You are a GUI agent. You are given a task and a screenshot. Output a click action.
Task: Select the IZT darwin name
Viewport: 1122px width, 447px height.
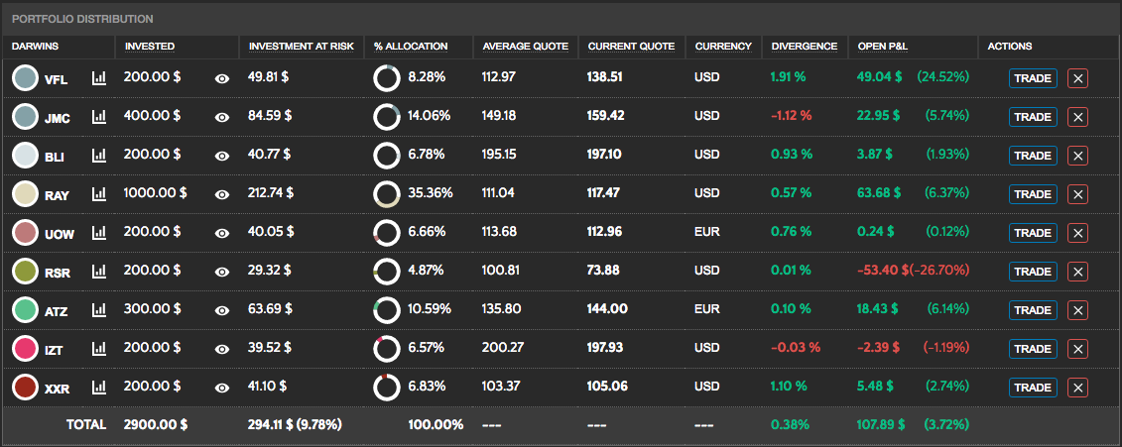55,350
